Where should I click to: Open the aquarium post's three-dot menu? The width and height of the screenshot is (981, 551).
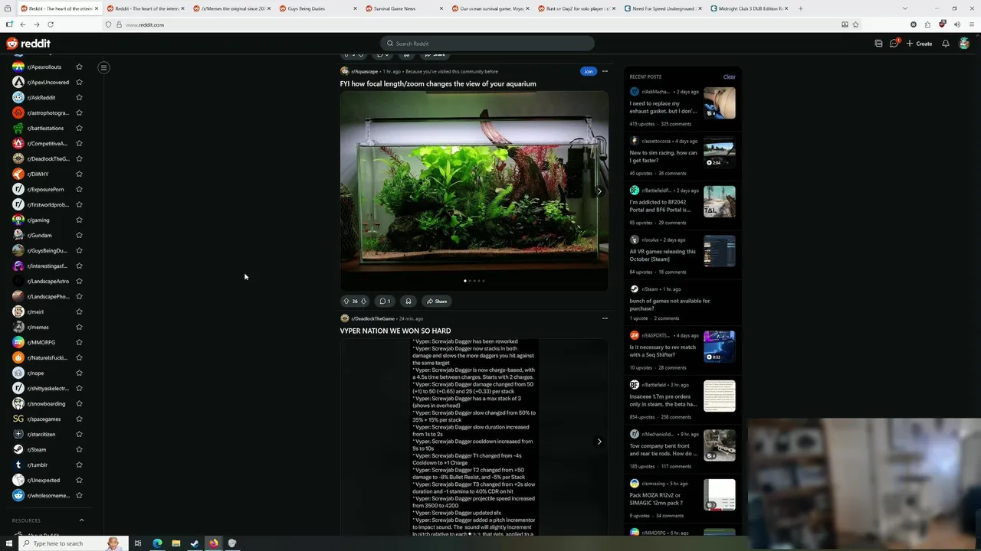tap(605, 71)
